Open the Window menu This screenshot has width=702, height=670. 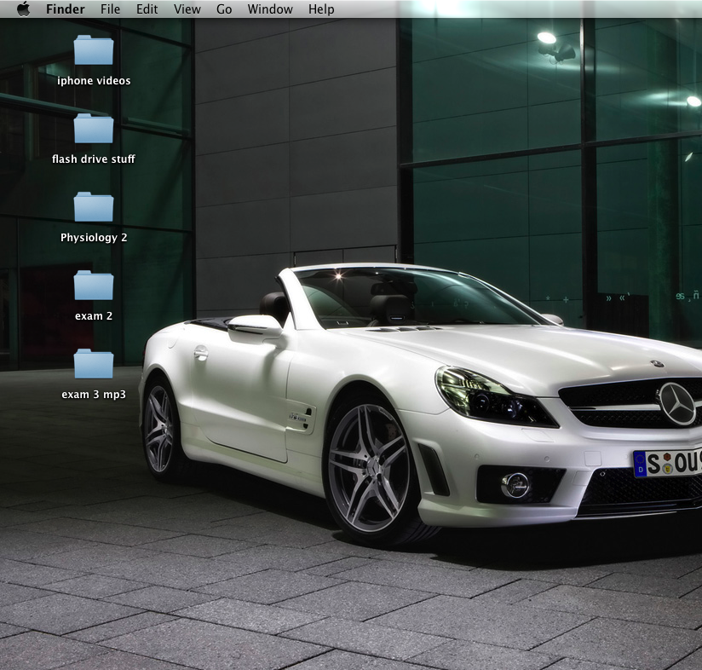pyautogui.click(x=270, y=9)
